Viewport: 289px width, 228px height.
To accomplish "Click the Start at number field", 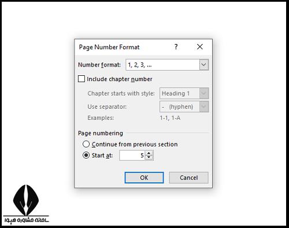I will (x=132, y=156).
